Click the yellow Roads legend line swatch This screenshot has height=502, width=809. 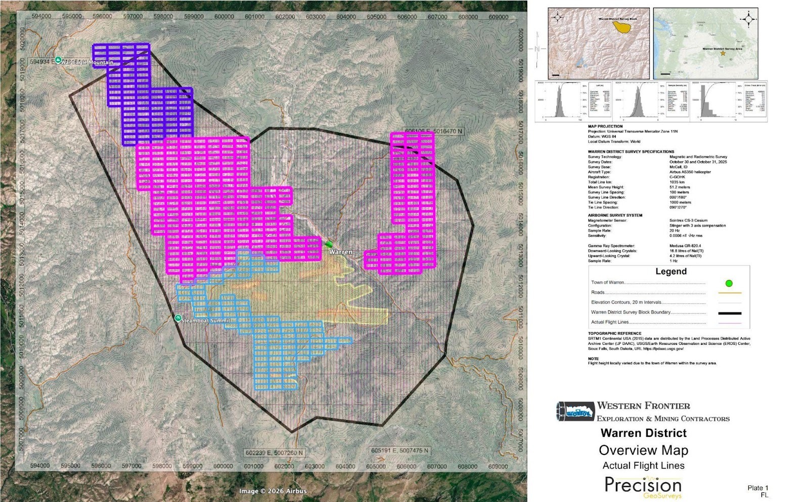click(729, 293)
